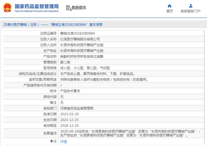Click the 管理类别 label
Viewport: 207px width, 146px height.
point(50,62)
